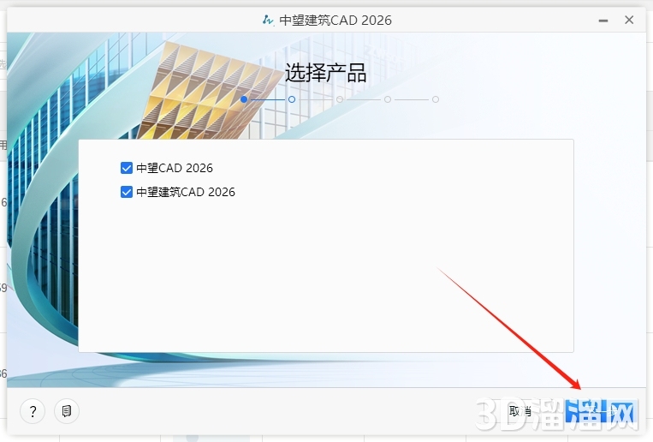Click the second step indicator circle
This screenshot has height=442, width=653.
coord(292,99)
